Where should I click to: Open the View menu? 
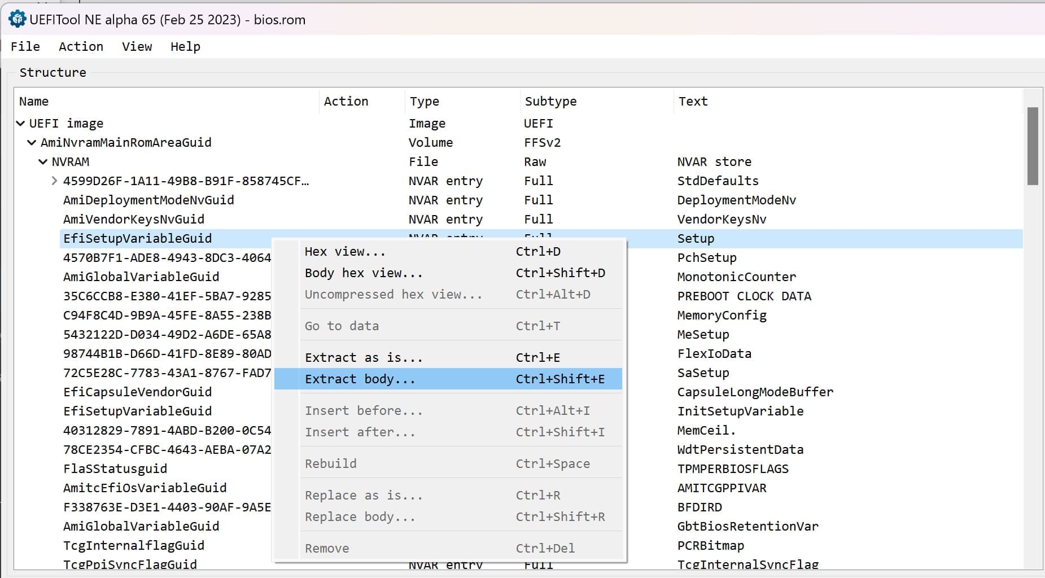[137, 46]
